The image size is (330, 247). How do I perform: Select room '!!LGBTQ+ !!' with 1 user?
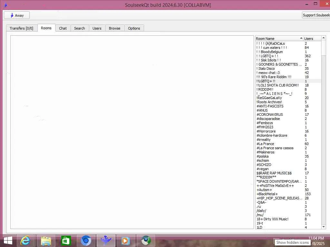click(288, 81)
